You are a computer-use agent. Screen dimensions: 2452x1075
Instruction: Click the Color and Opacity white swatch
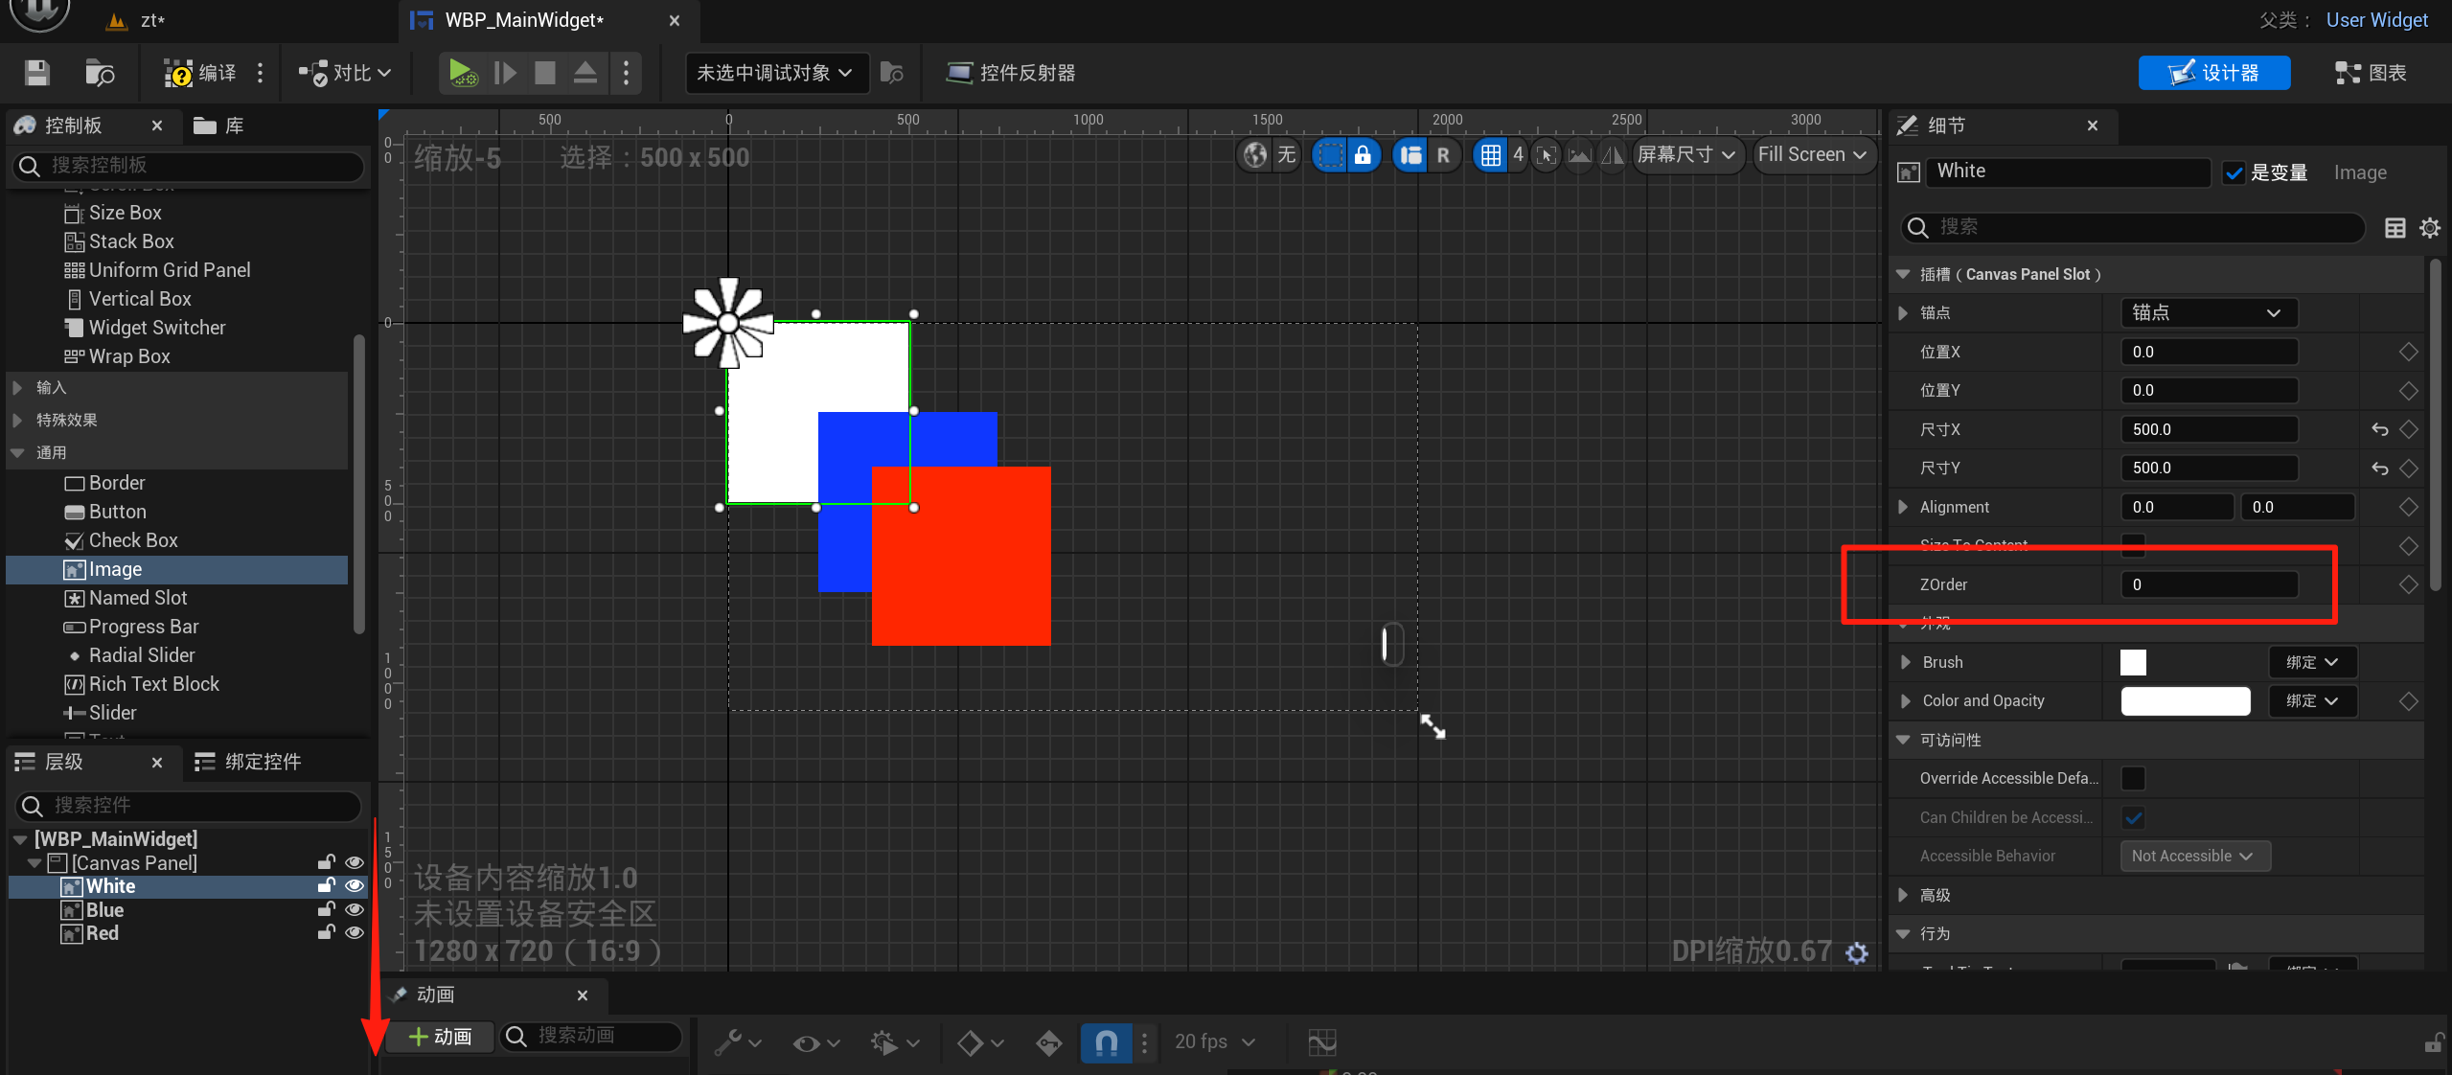(2185, 701)
